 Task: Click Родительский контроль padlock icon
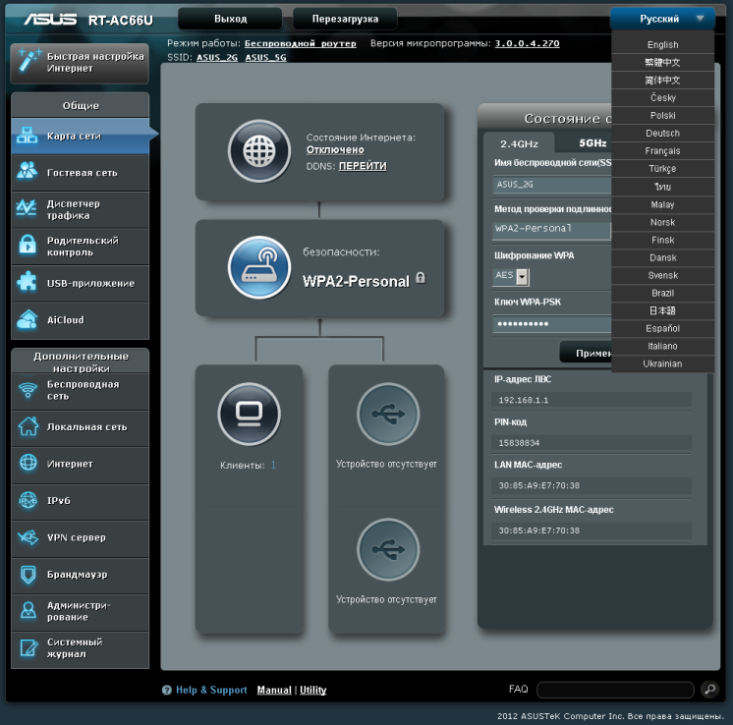28,245
